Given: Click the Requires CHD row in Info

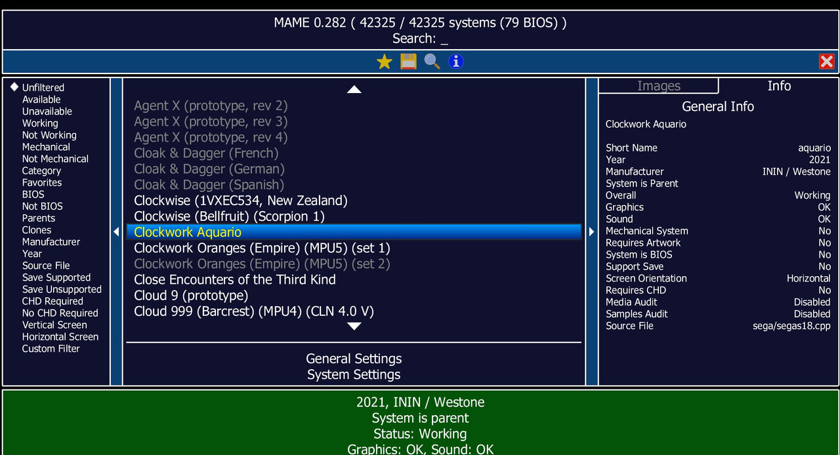Looking at the screenshot, I should 718,290.
